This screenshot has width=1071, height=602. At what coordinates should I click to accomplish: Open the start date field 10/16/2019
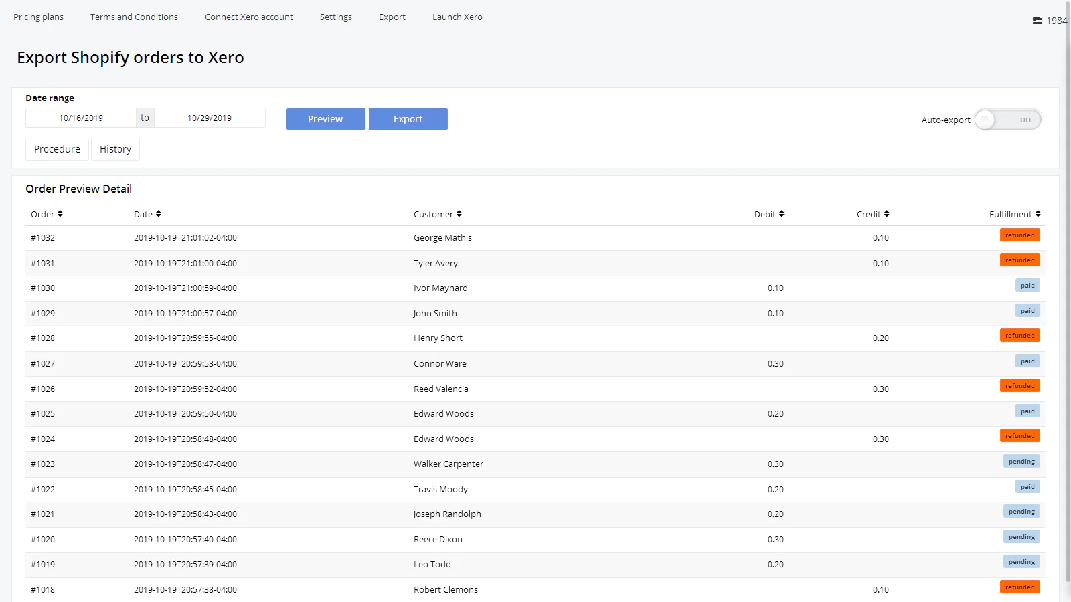click(81, 118)
